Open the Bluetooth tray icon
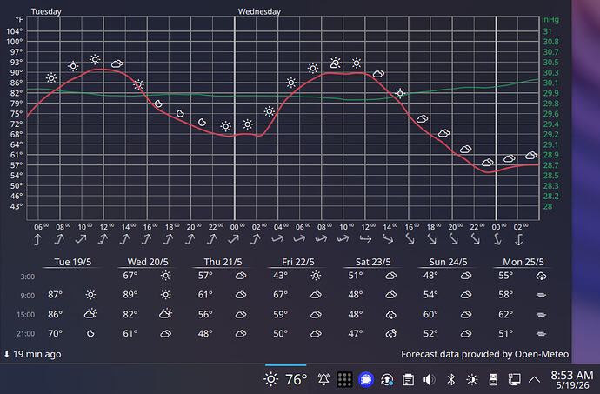The width and height of the screenshot is (600, 394). [450, 379]
